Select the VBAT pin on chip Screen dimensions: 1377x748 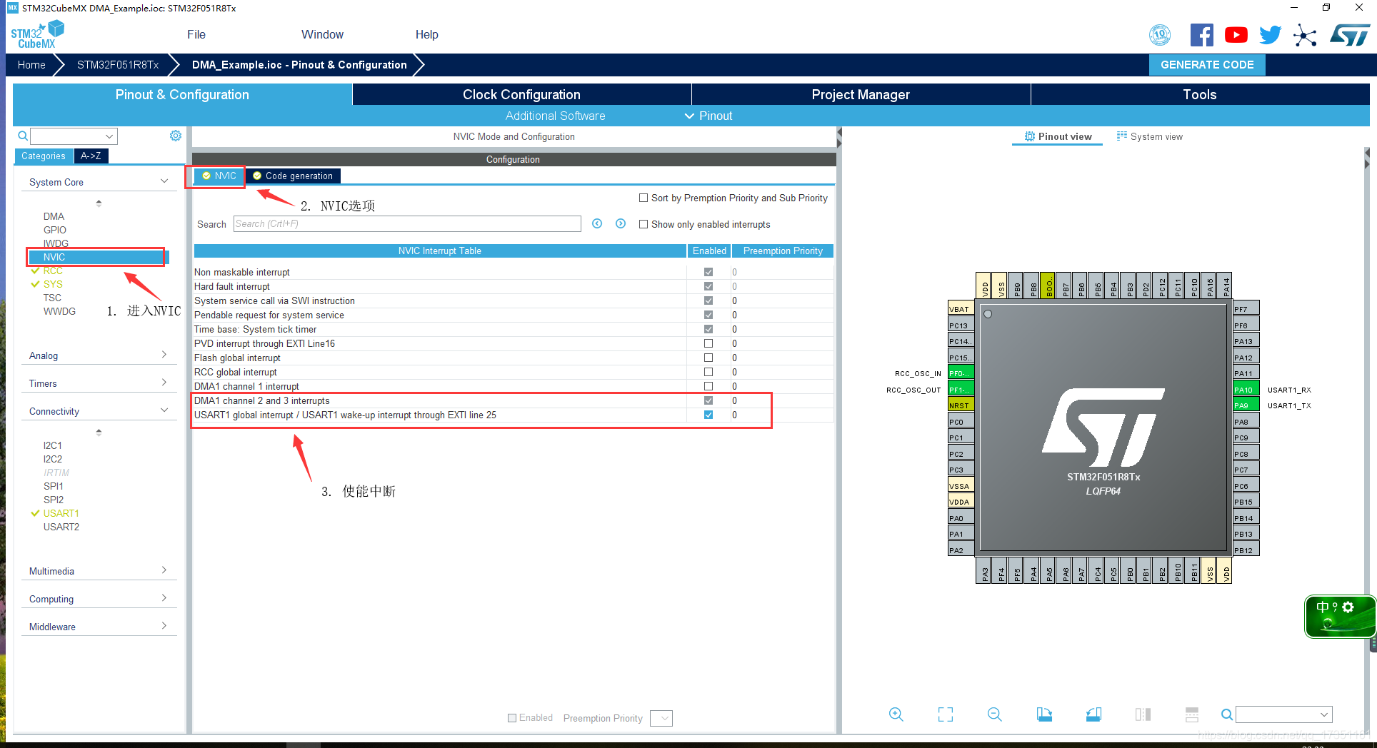coord(961,309)
